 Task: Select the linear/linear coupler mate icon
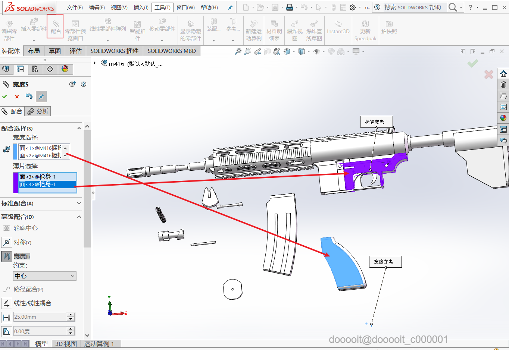(7, 303)
